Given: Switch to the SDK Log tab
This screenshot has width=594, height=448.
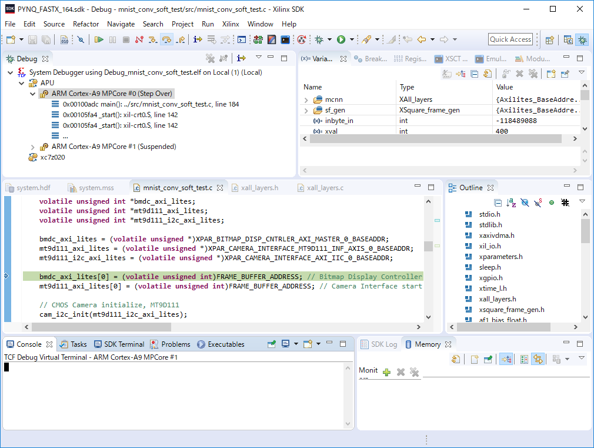Looking at the screenshot, I should (x=379, y=344).
